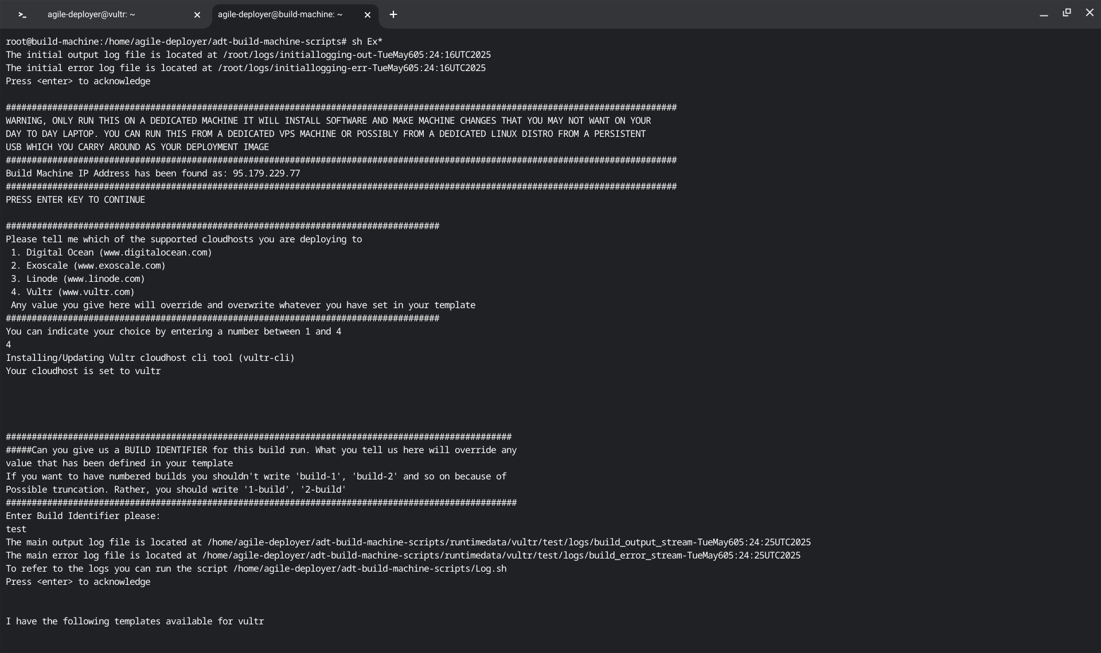Click the initiallogging-out log file path
This screenshot has height=653, width=1101.
pos(357,55)
